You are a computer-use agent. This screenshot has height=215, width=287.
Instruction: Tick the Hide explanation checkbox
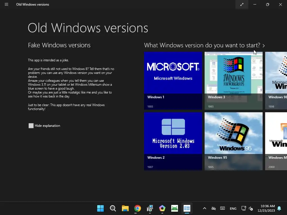click(31, 126)
